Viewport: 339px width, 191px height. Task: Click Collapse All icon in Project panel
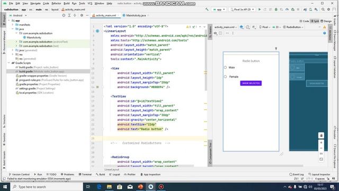(x=75, y=15)
